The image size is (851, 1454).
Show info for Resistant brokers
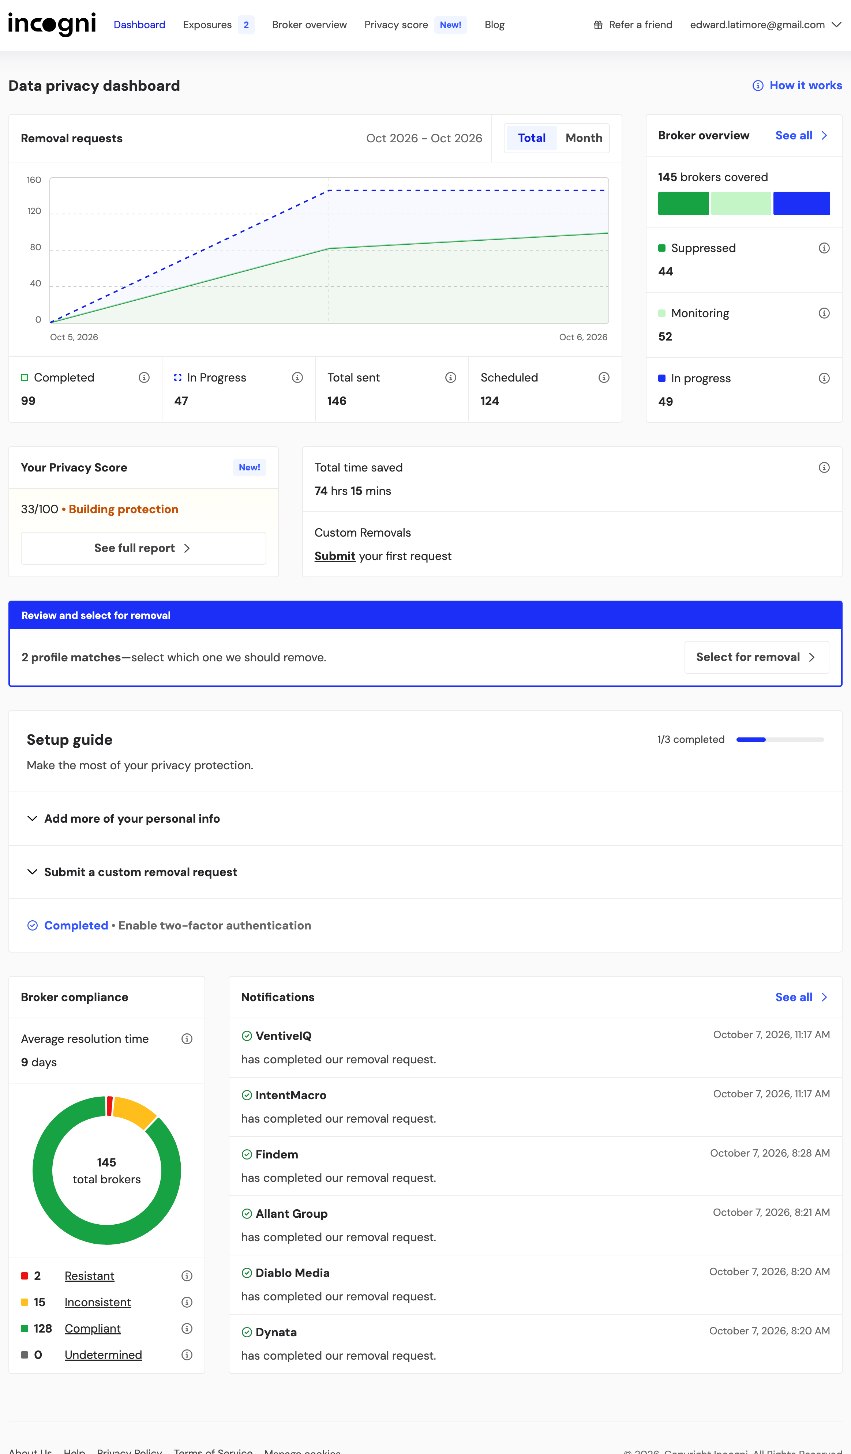pos(187,1276)
